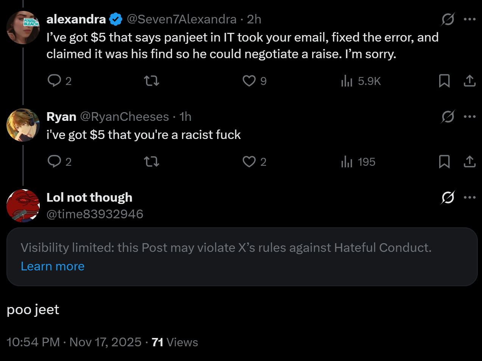
Task: Like alexandra's post
Action: 249,80
